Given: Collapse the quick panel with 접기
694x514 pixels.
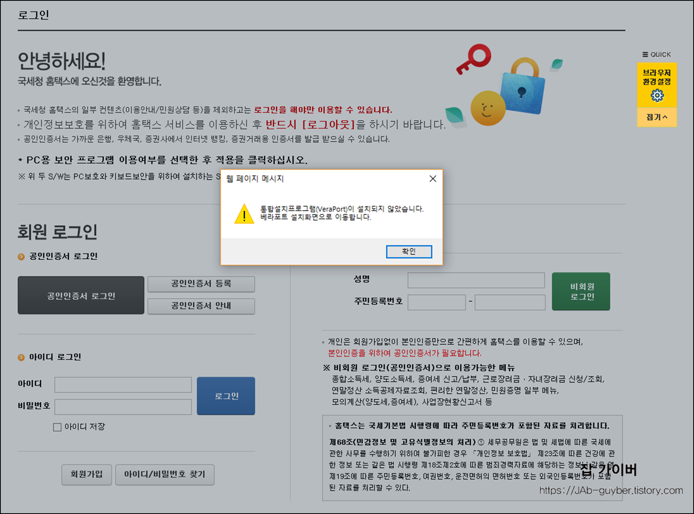Looking at the screenshot, I should (x=657, y=117).
